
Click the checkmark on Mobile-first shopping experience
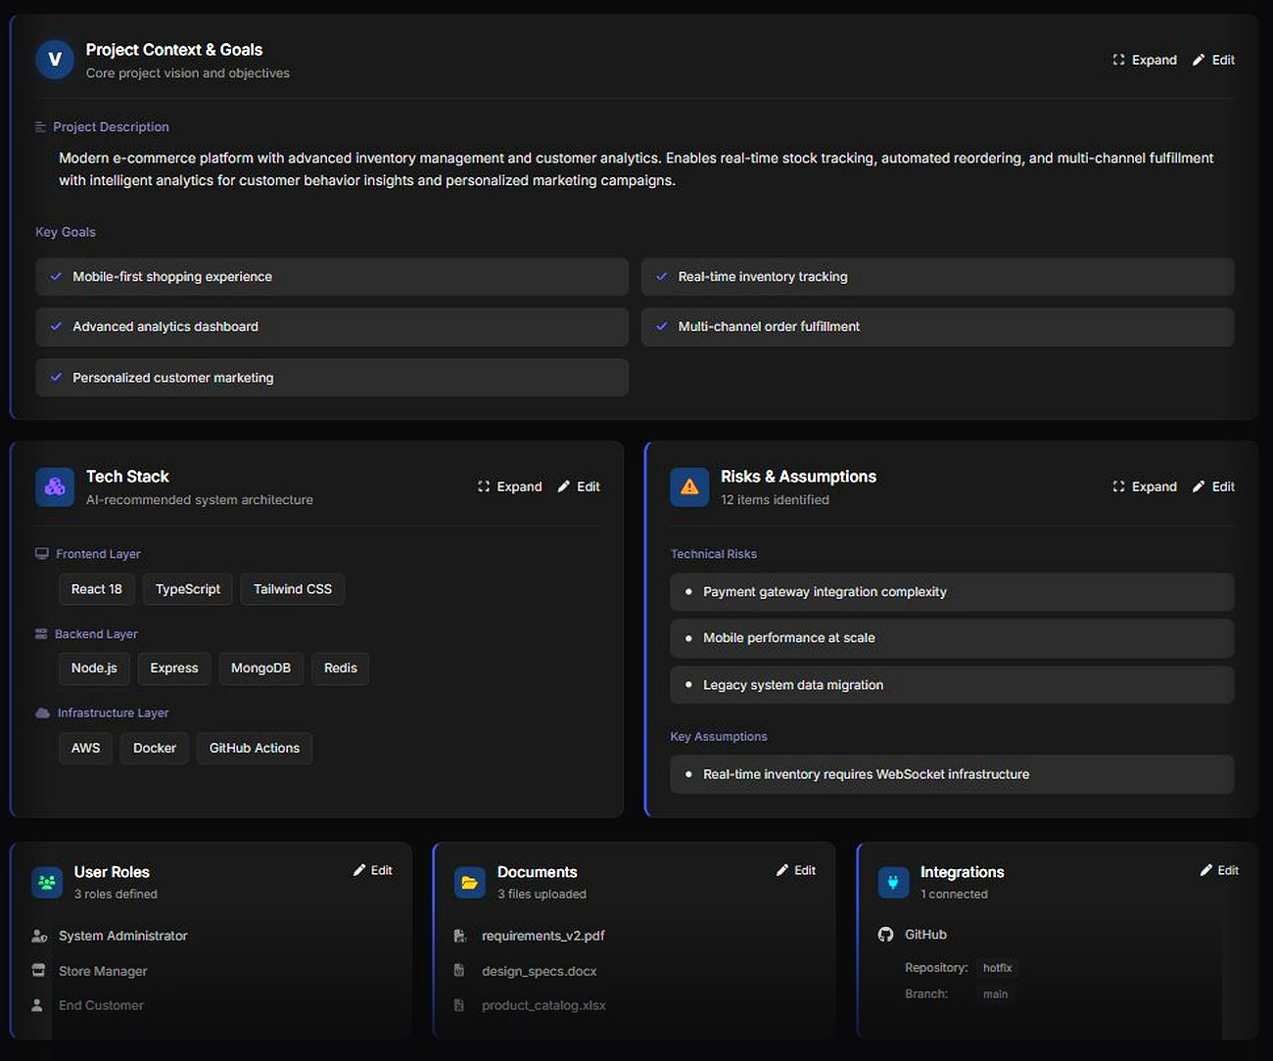tap(56, 277)
